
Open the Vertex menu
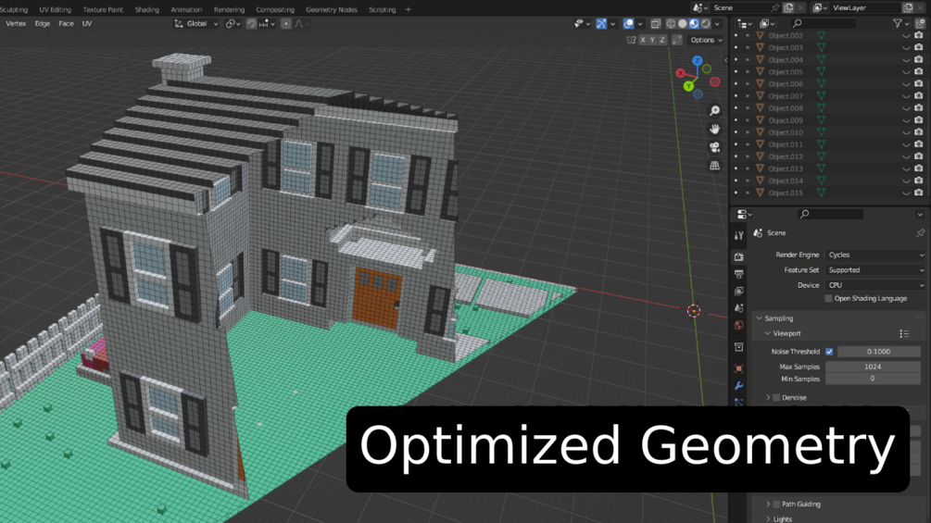pos(16,24)
